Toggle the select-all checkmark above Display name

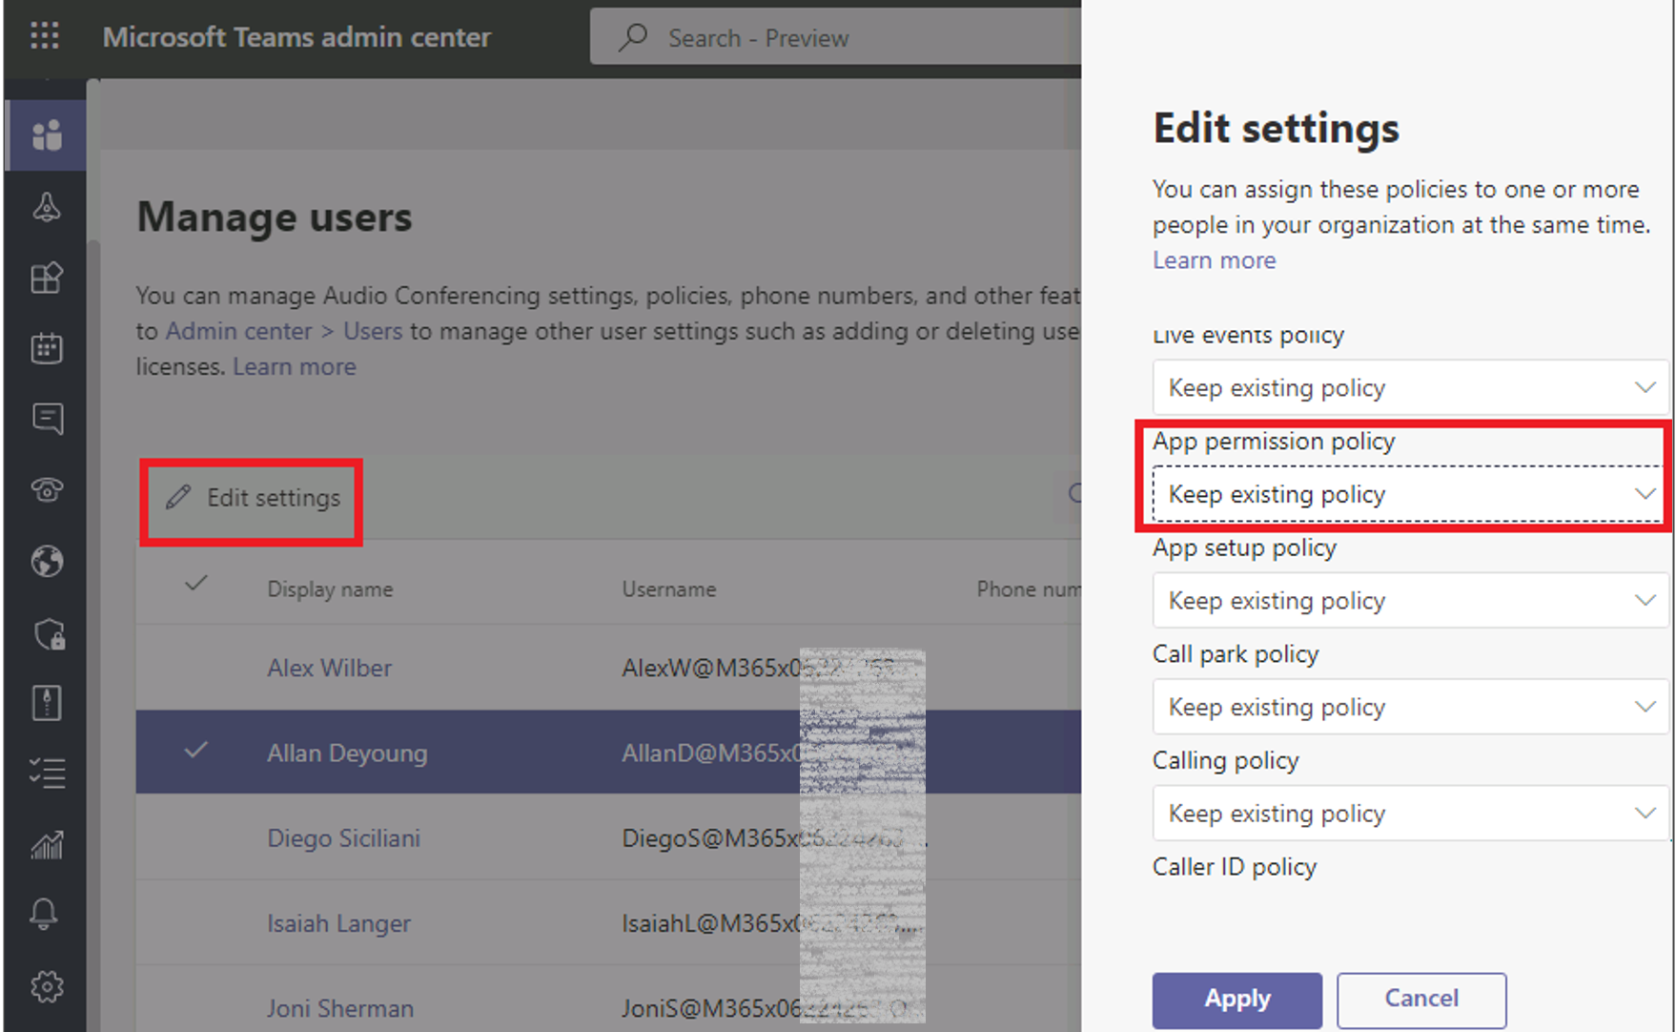pos(194,583)
